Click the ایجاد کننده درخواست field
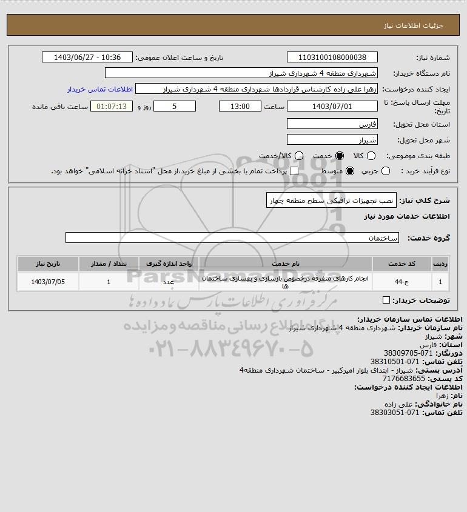 point(257,89)
